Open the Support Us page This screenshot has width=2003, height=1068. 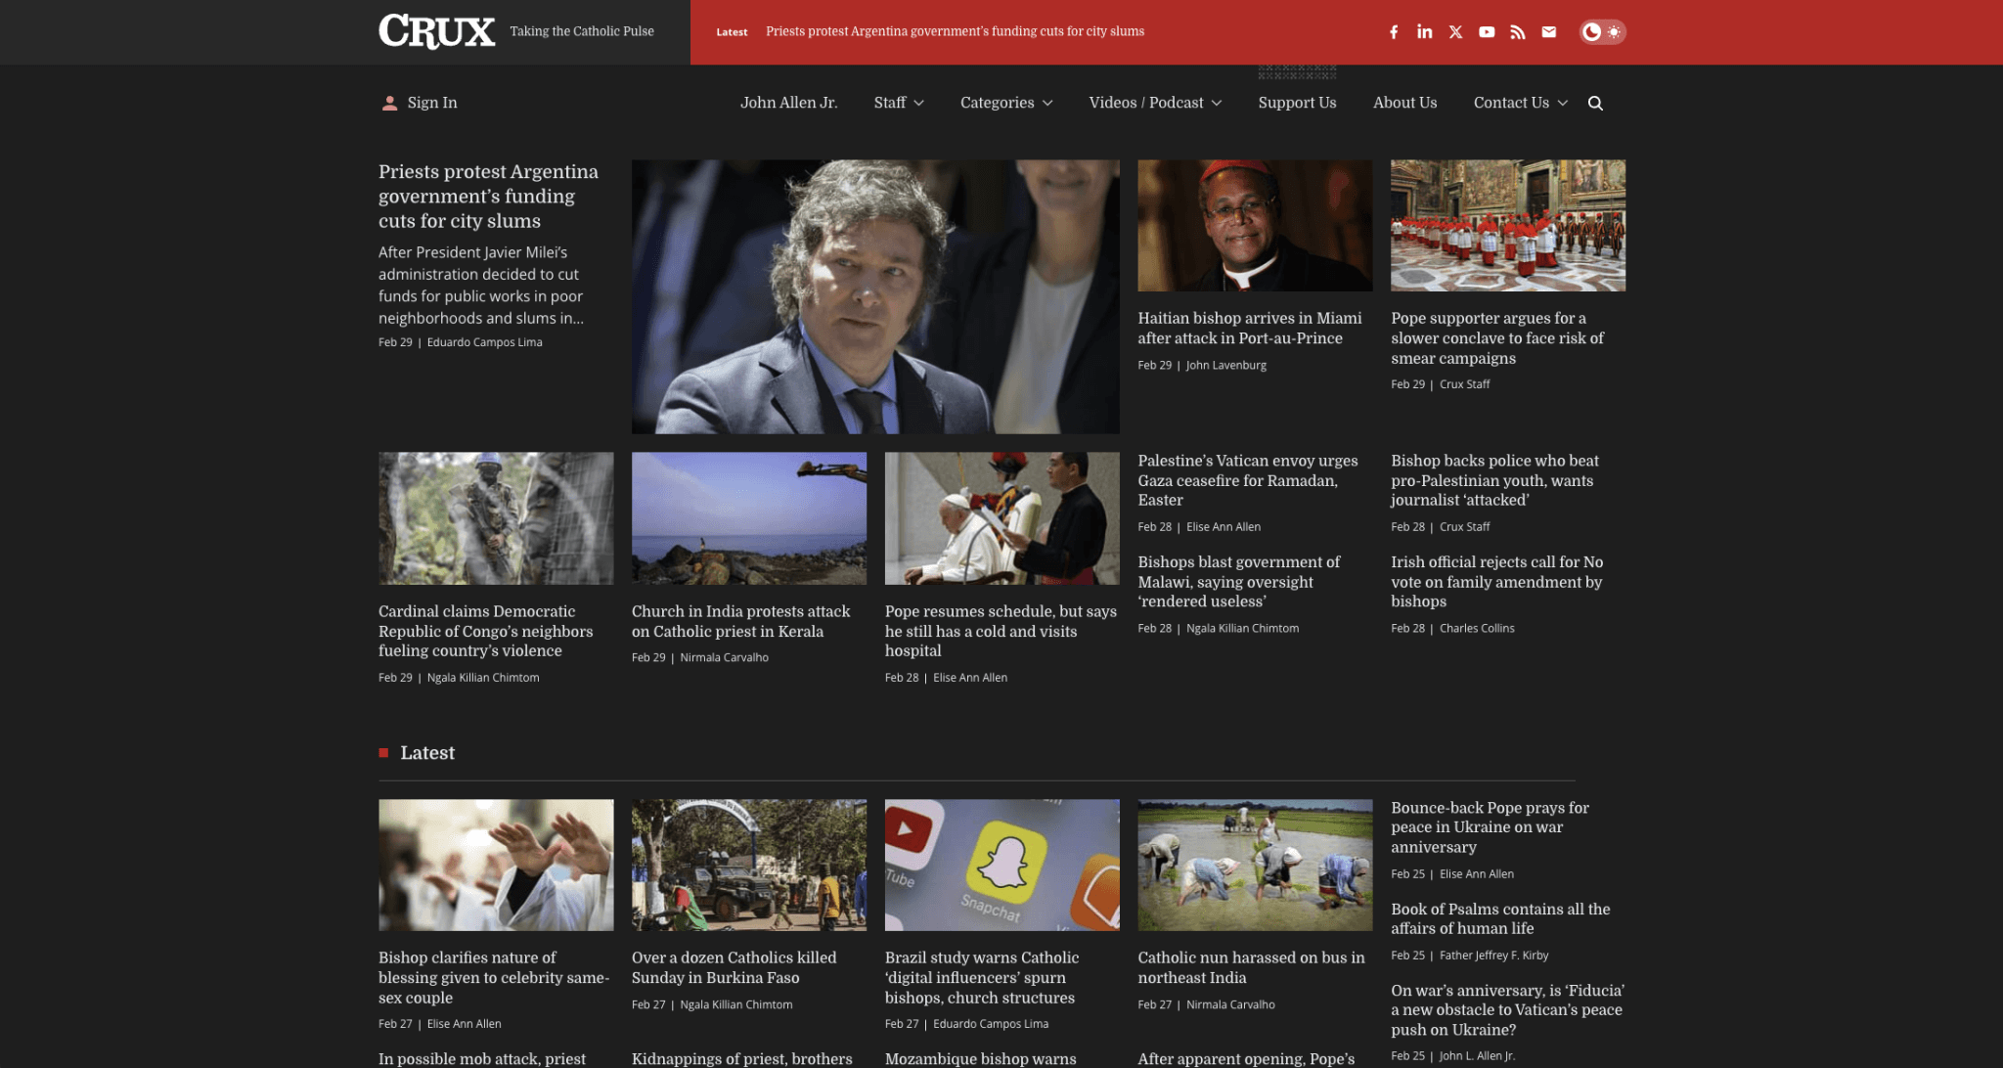tap(1297, 103)
